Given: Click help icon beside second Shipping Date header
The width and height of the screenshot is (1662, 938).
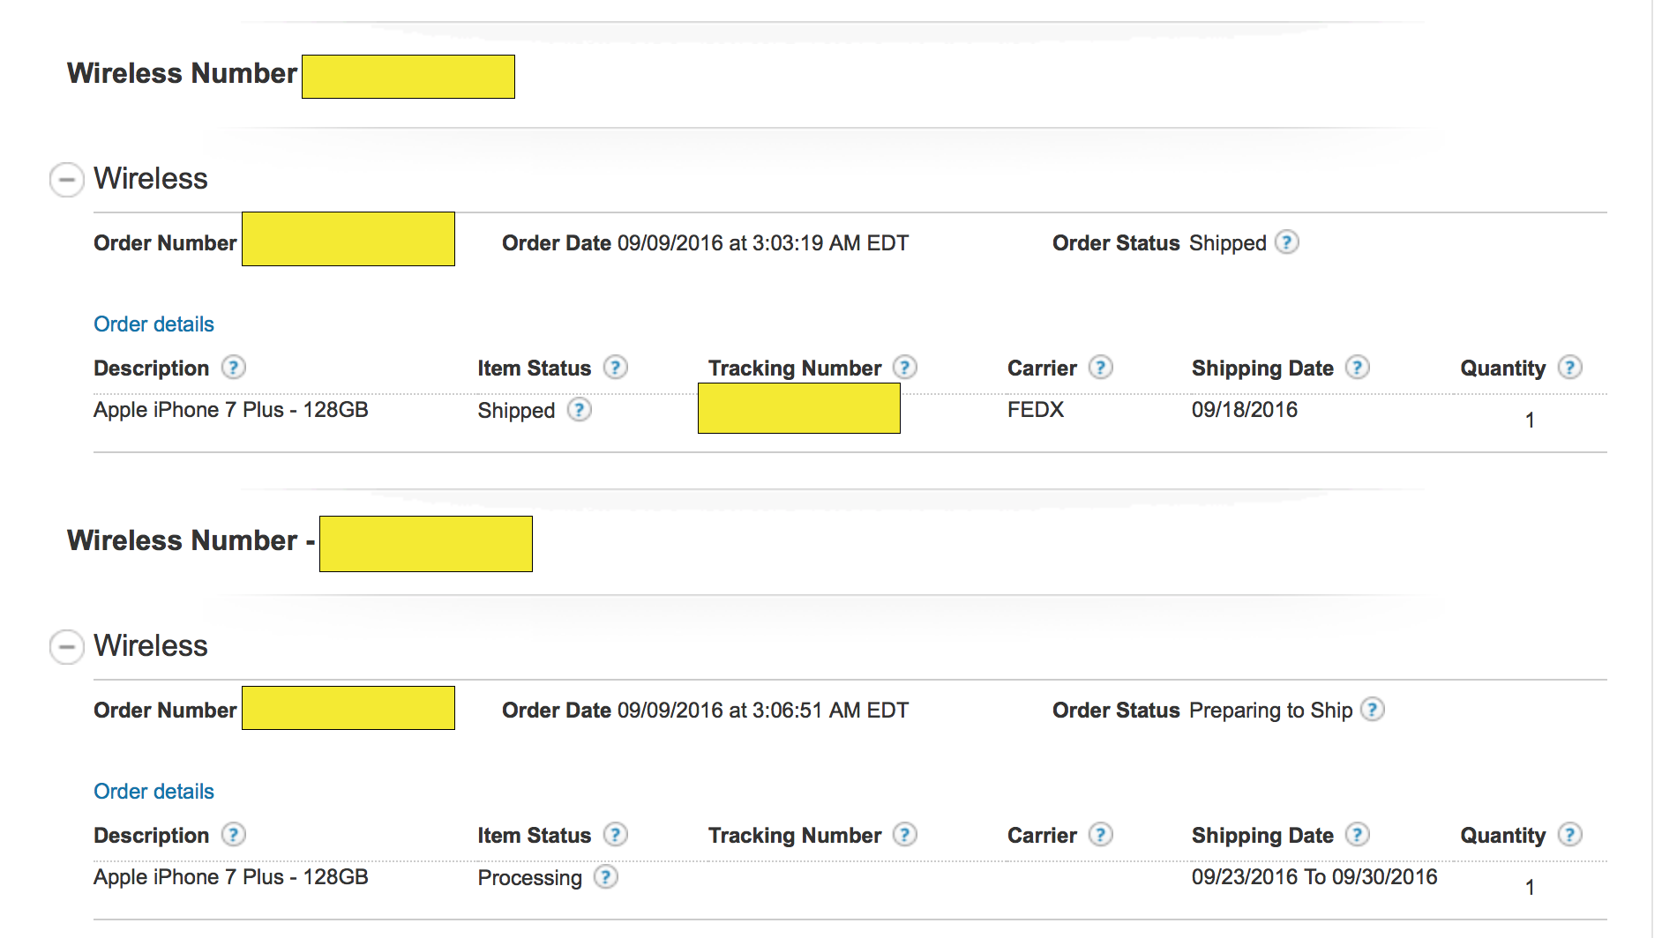Looking at the screenshot, I should [x=1357, y=834].
